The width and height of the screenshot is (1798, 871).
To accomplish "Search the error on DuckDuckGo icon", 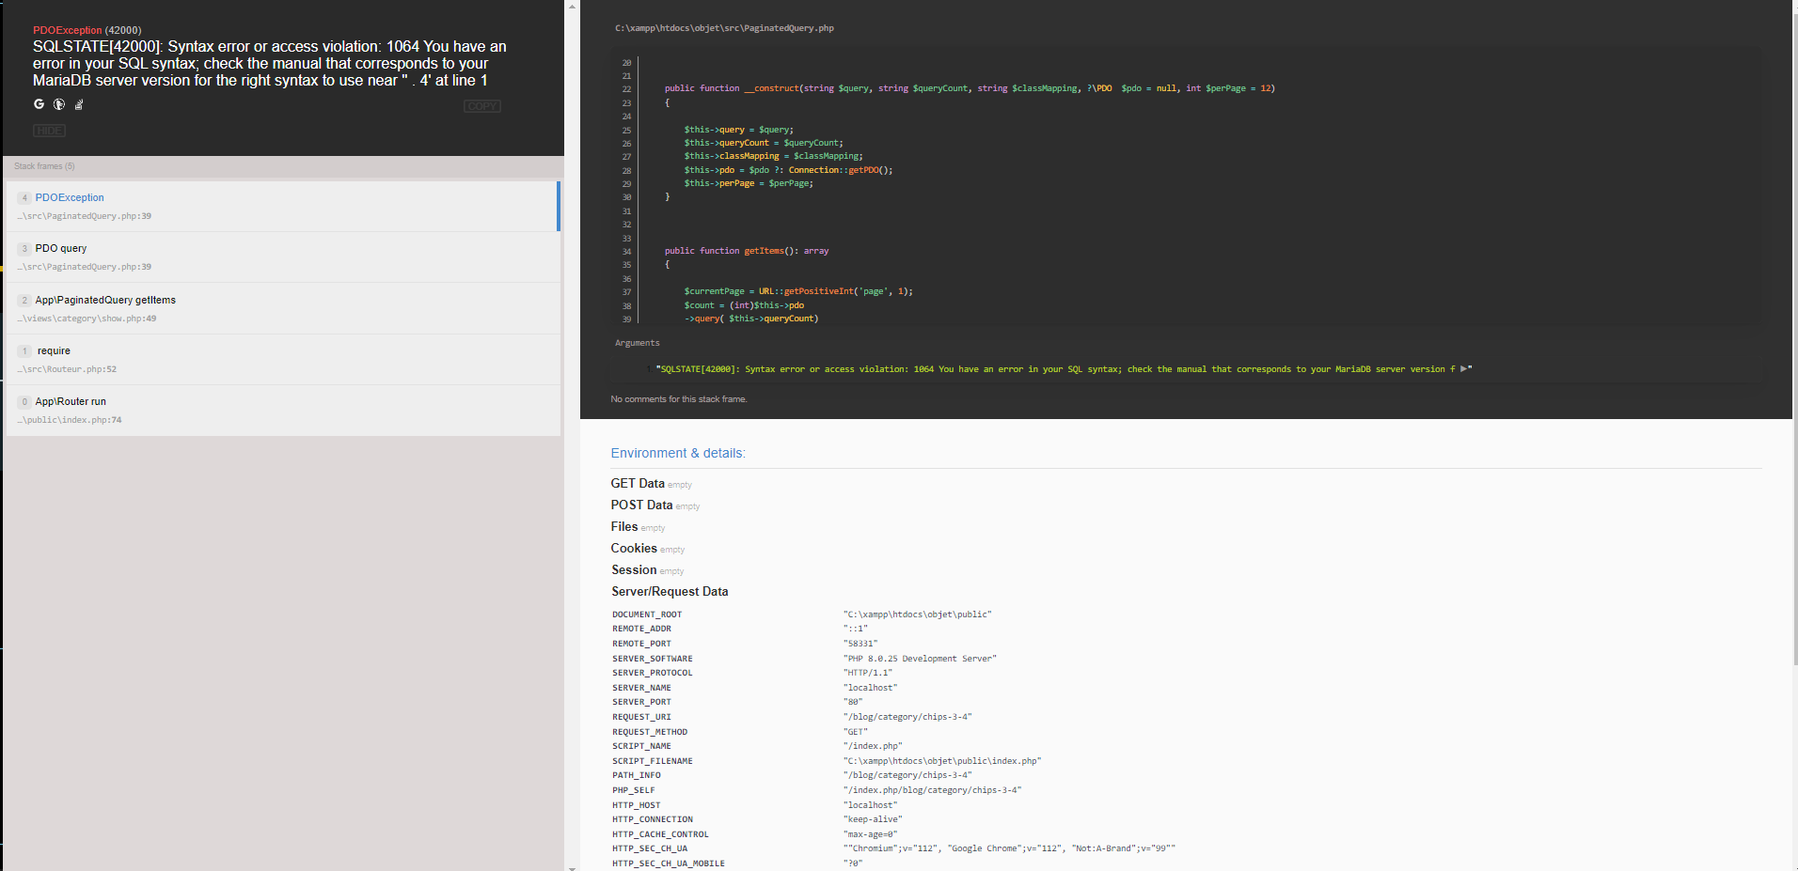I will [59, 104].
